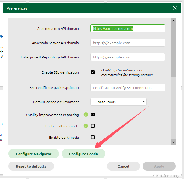This screenshot has height=179, width=184.
Task: Click the Preferences title text
Action: click(17, 8)
